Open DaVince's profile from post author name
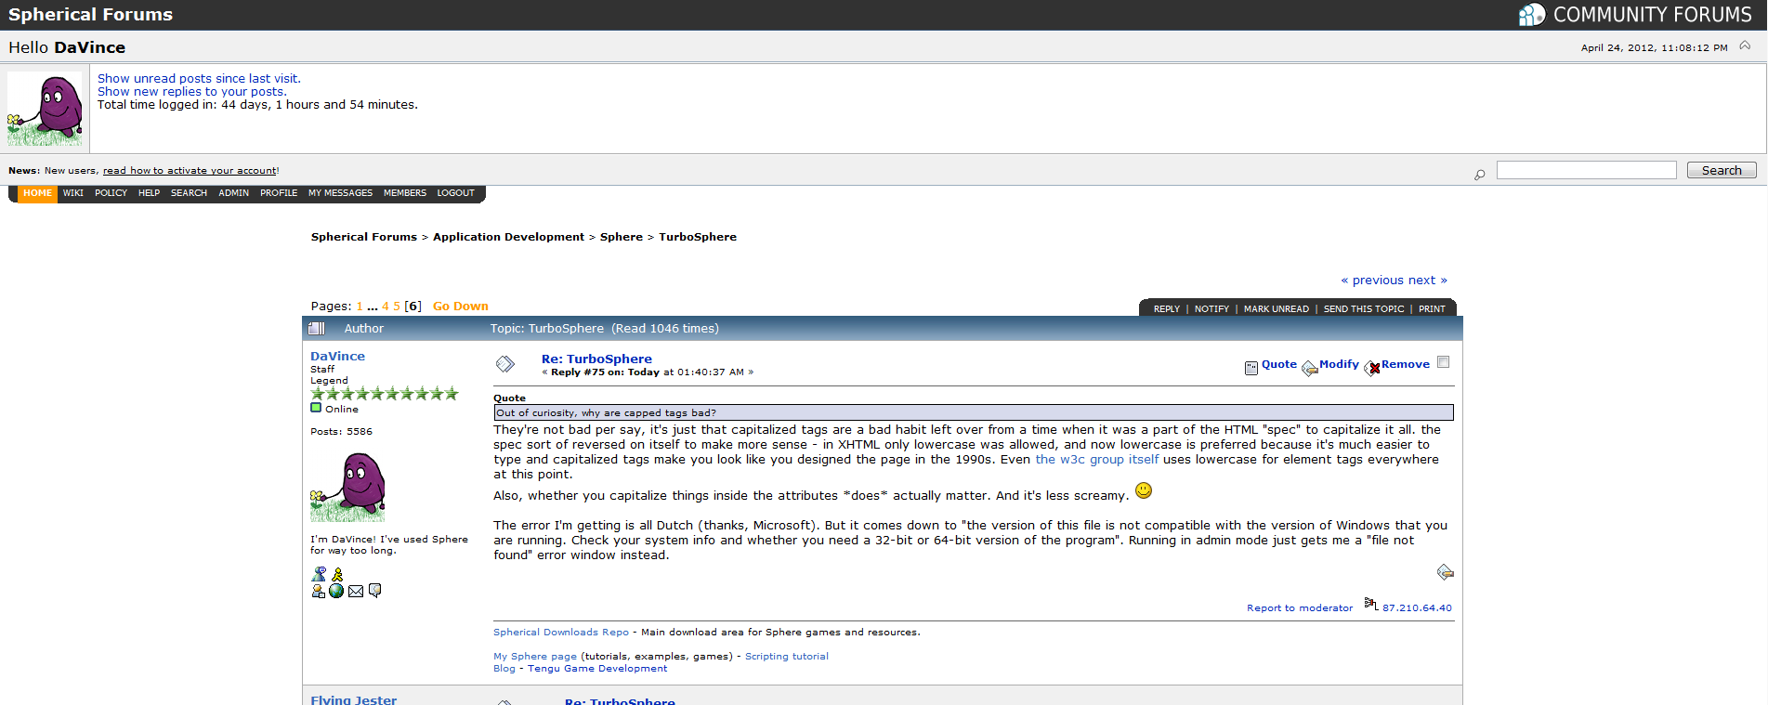Viewport: 1768px width, 705px height. click(x=337, y=357)
